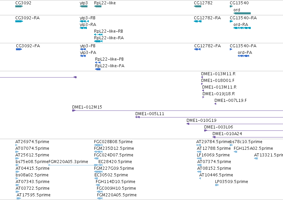The image size is (283, 200).
Task: Select the LP16069.5prime EST label
Action: point(213,155)
